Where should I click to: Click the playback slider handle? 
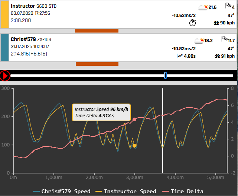165,75
